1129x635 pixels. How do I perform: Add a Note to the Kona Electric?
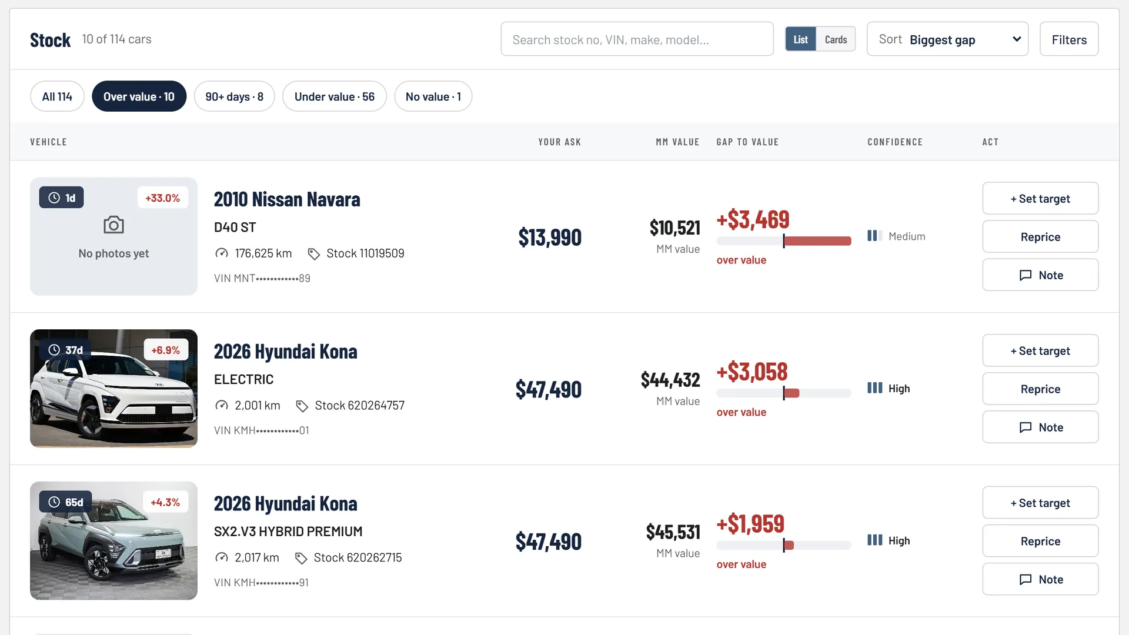[1040, 427]
